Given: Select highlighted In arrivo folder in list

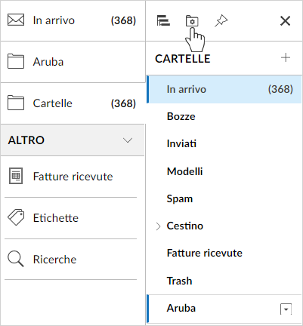Looking at the screenshot, I should point(224,89).
